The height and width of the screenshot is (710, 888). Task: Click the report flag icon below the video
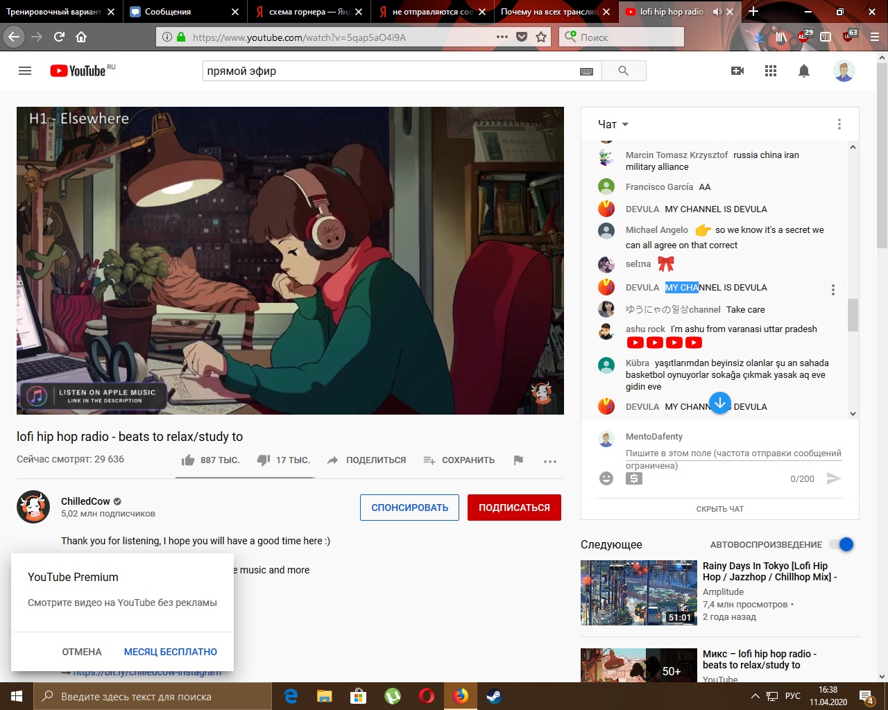click(518, 460)
